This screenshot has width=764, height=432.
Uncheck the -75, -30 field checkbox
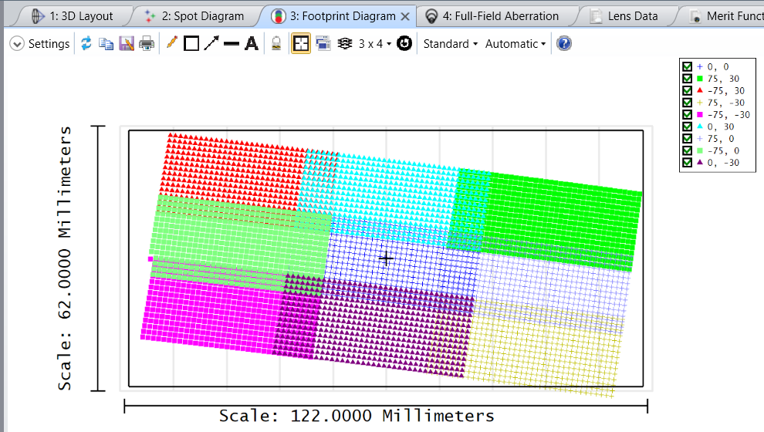[687, 114]
